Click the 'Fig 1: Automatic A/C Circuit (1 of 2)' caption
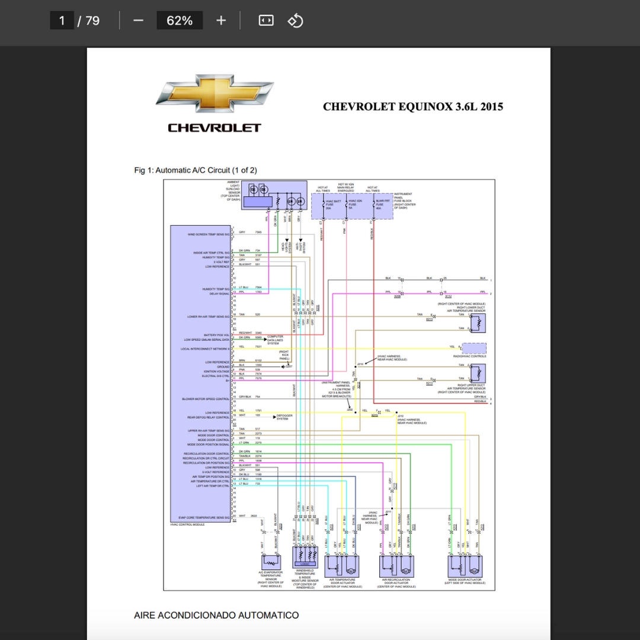This screenshot has height=640, width=640. [196, 170]
